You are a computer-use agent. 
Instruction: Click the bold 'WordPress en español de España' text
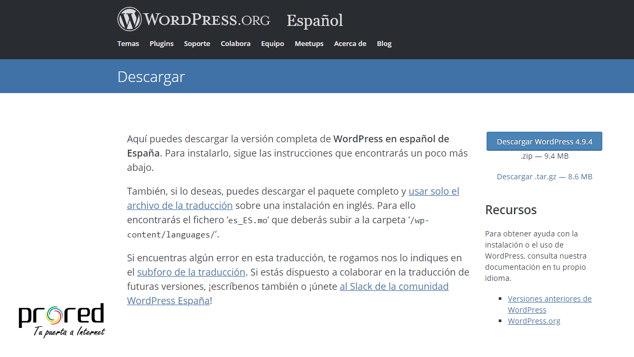coord(288,147)
